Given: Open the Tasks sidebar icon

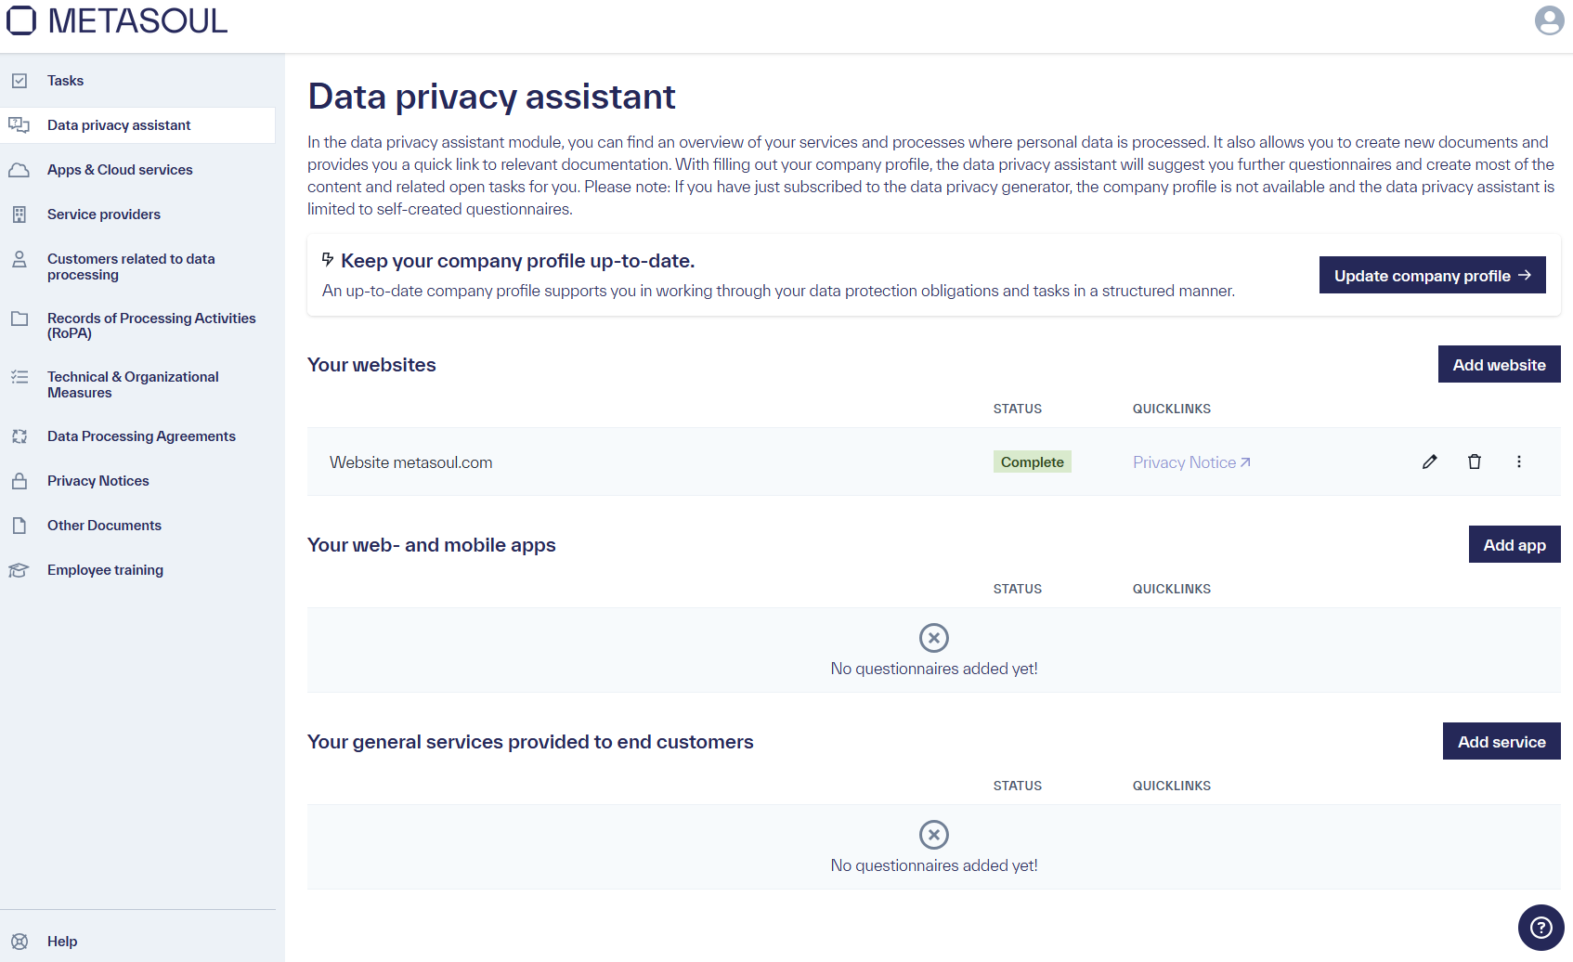Looking at the screenshot, I should pos(19,81).
